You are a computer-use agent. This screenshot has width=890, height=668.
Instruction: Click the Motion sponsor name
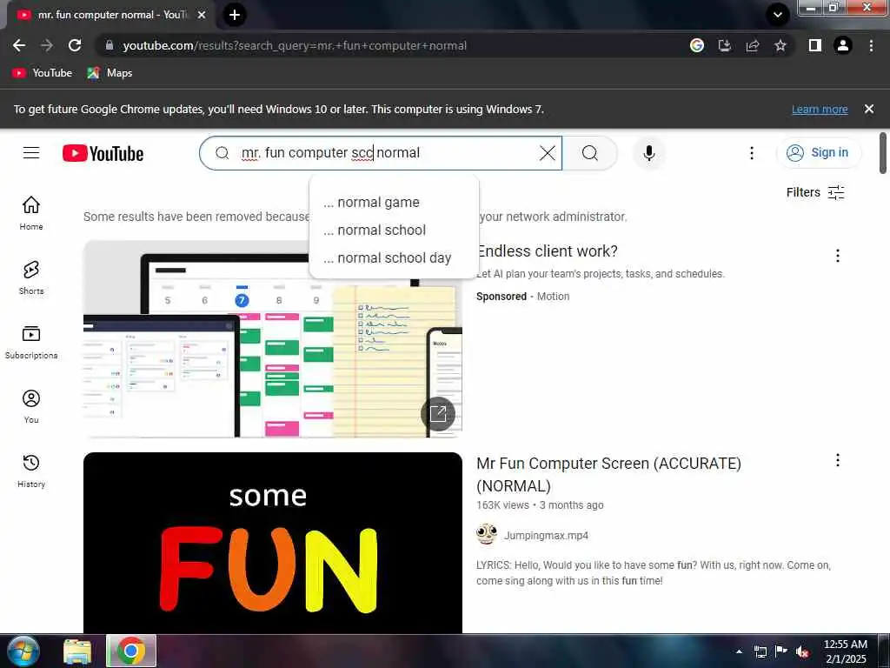click(553, 297)
